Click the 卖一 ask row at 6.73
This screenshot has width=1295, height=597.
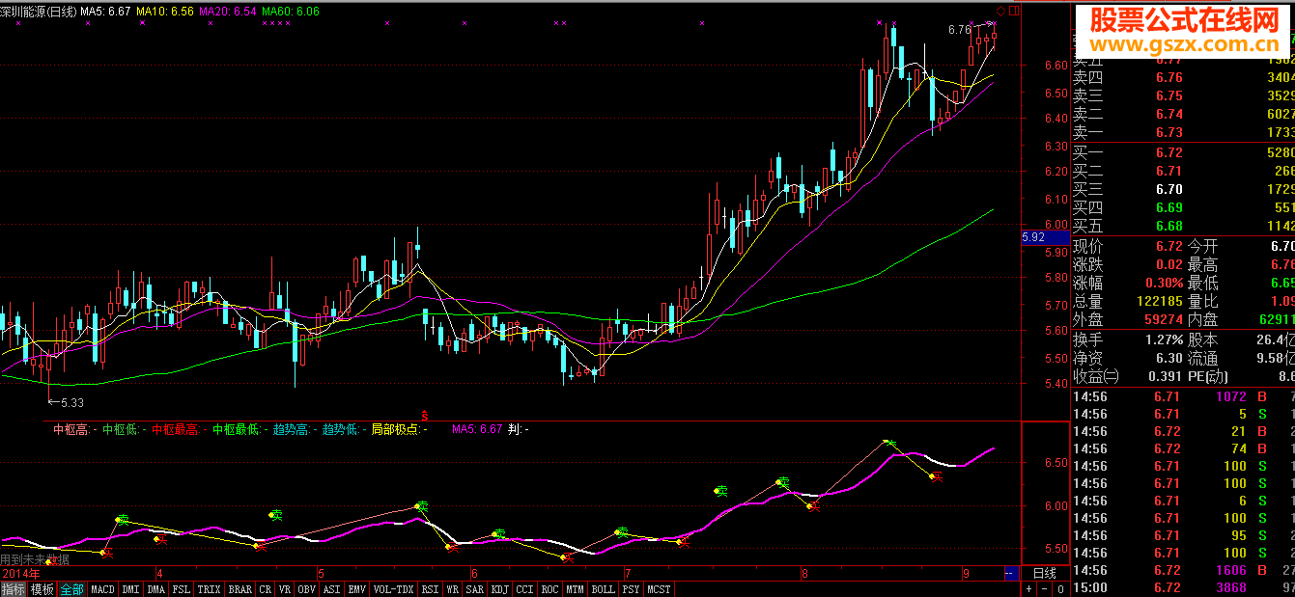1183,132
